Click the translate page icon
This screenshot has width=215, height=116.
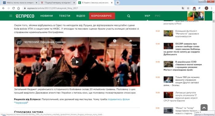(183, 8)
